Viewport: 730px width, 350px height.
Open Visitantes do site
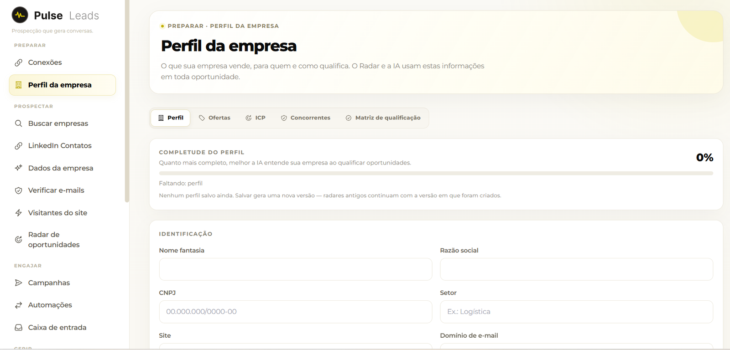click(x=63, y=213)
